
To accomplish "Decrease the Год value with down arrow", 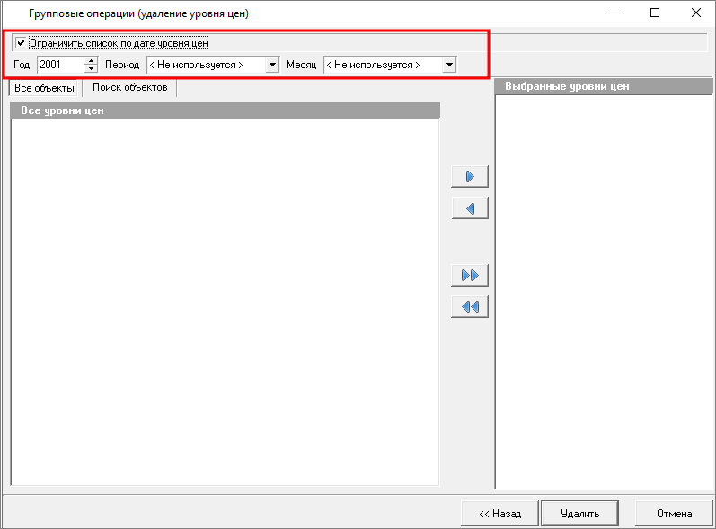I will [91, 69].
